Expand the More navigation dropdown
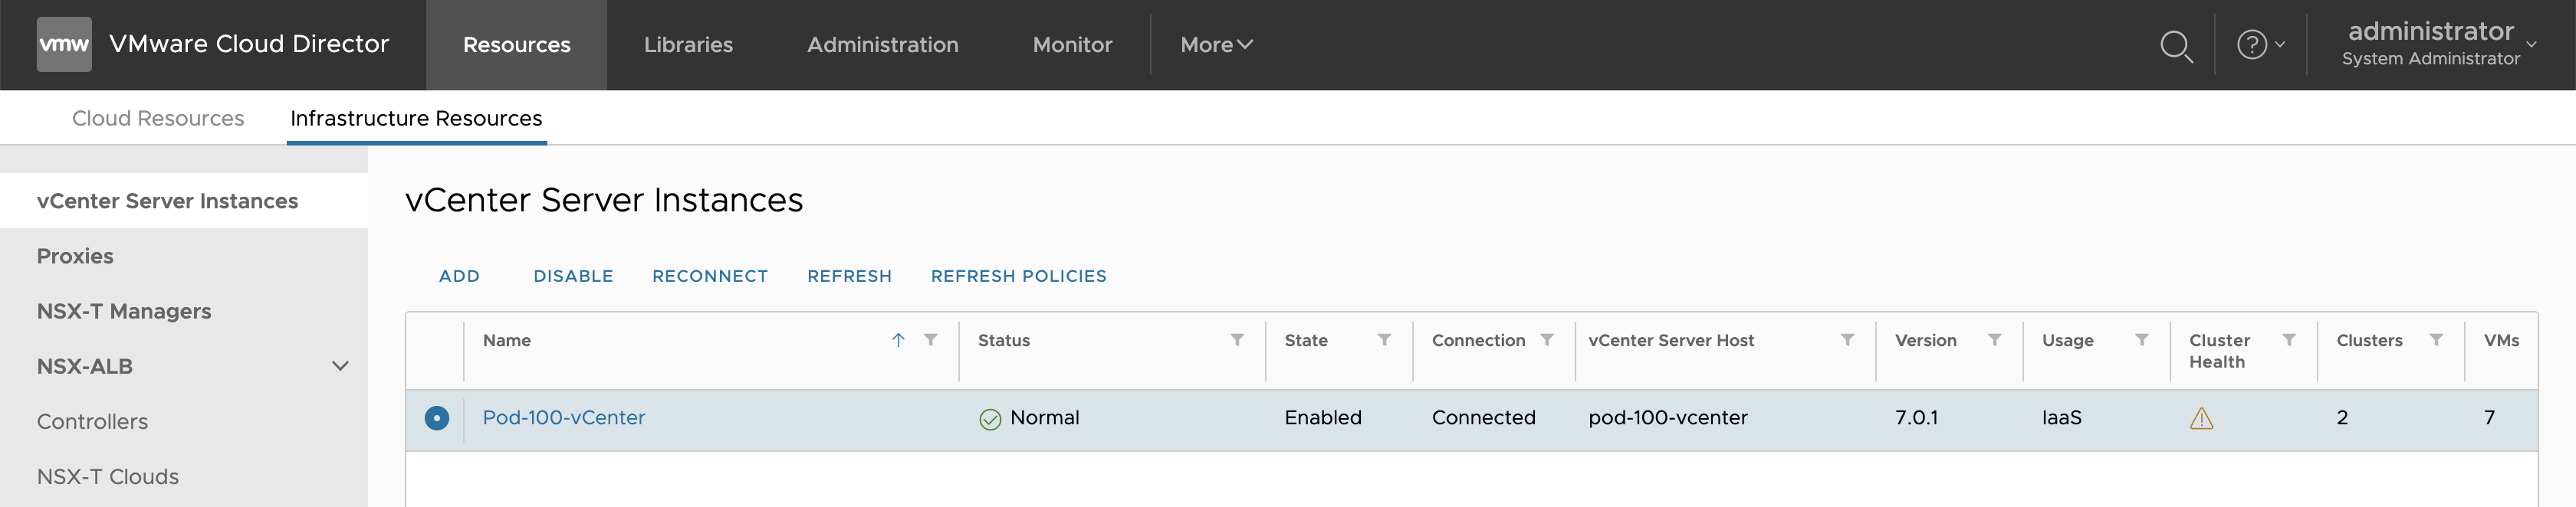The width and height of the screenshot is (2576, 507). click(x=1216, y=45)
